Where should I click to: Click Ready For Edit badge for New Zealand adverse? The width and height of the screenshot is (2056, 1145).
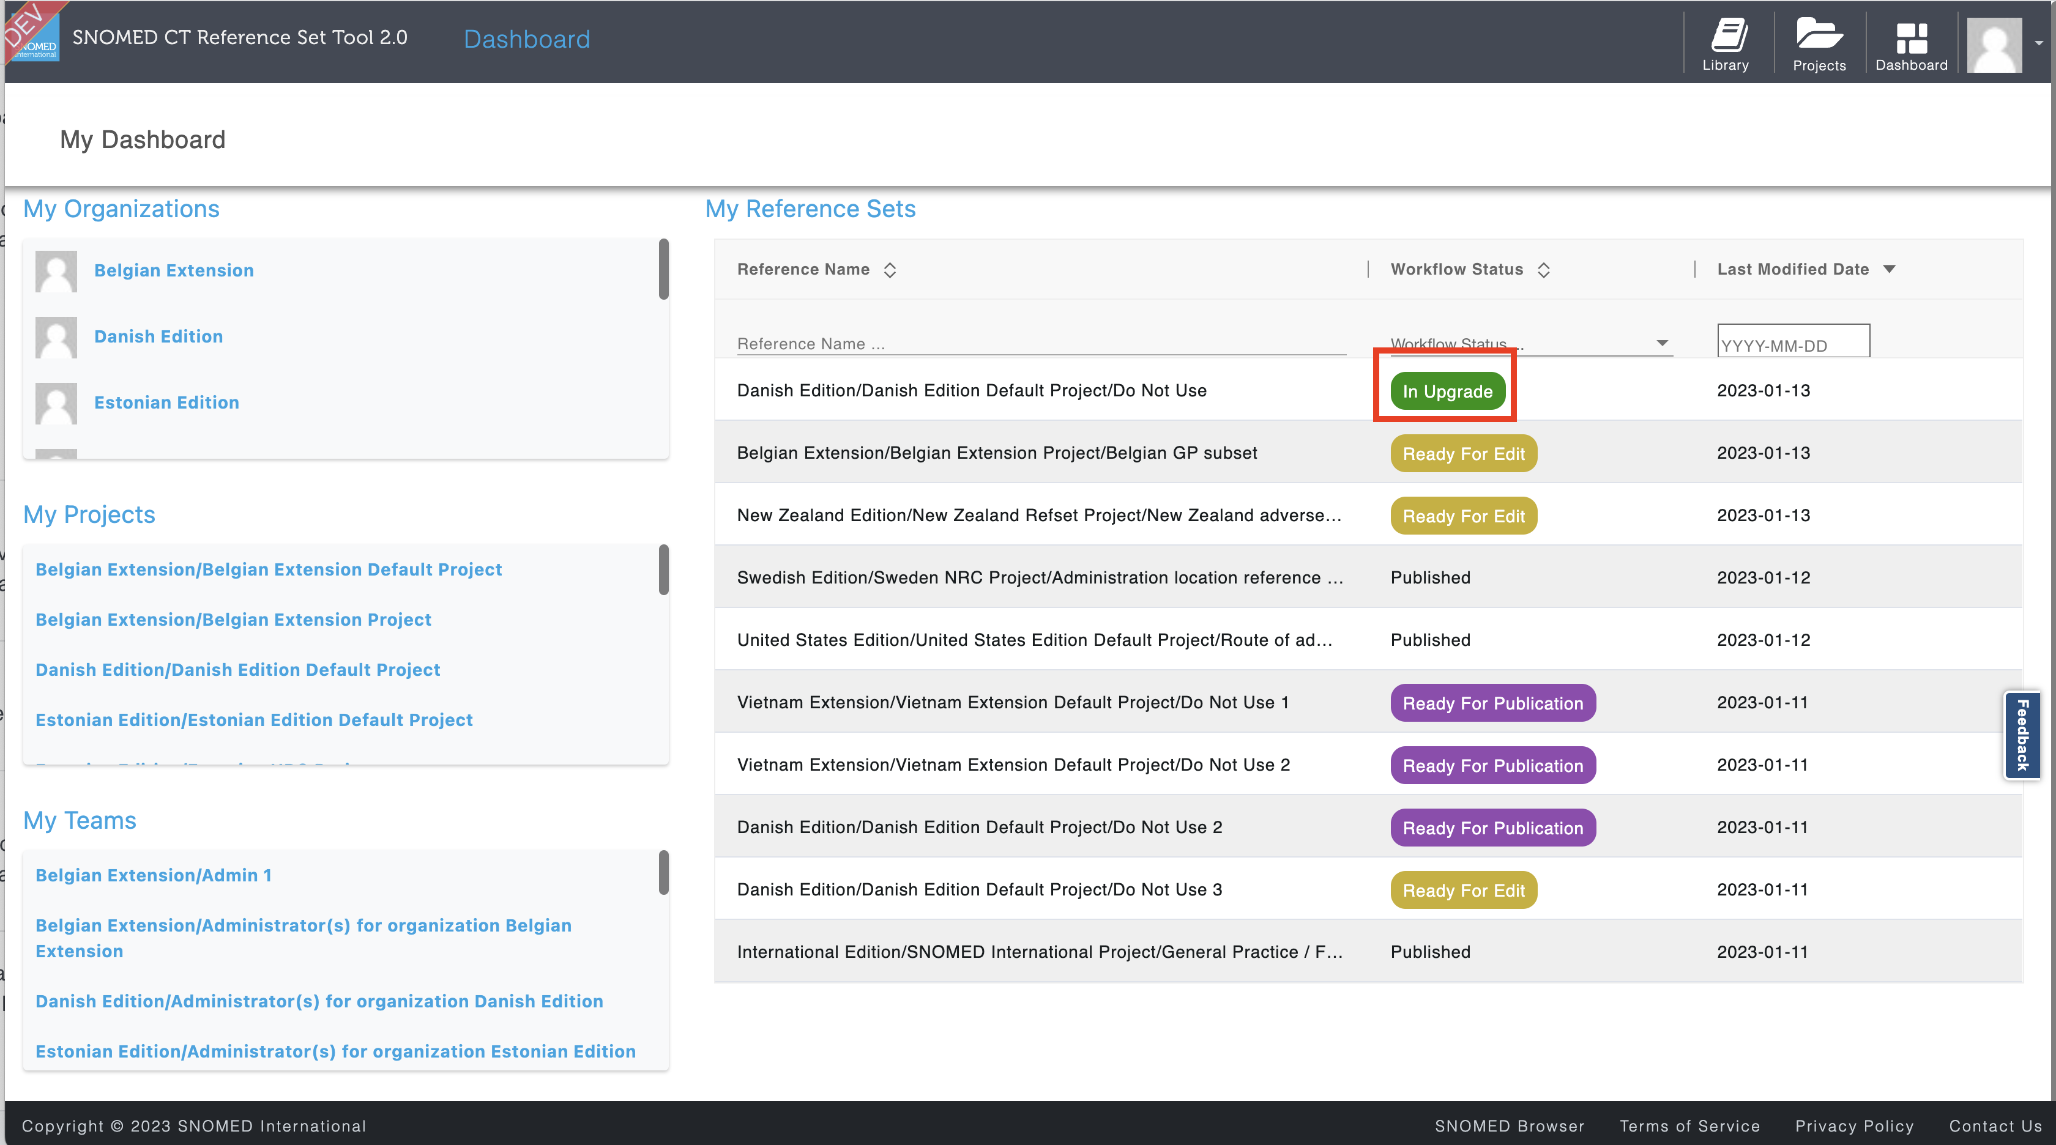(1463, 516)
